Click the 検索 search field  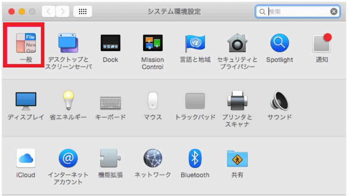point(297,12)
